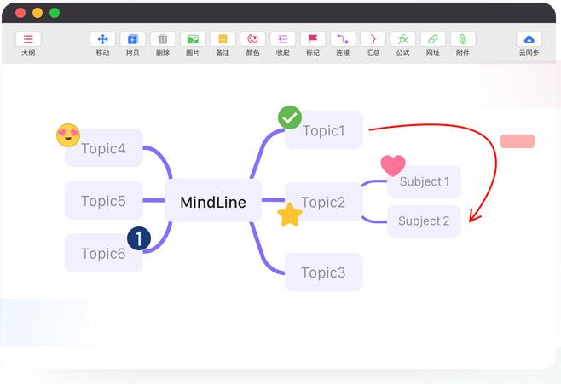
Task: Select the move (移动) tool
Action: [x=102, y=39]
